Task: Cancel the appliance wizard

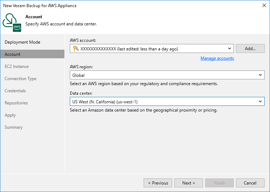Action: coord(250,183)
